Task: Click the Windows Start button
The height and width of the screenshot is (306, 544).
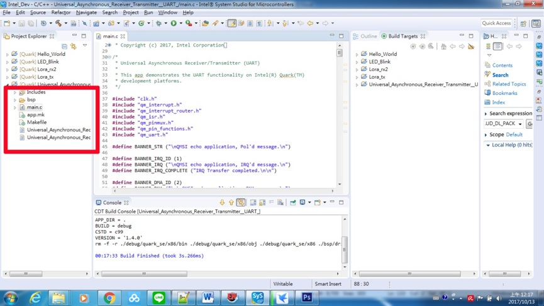Action: coord(11,298)
